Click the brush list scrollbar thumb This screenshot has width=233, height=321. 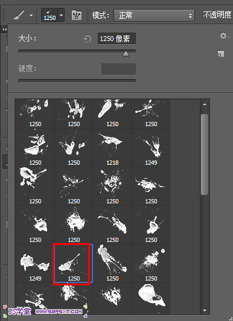205,154
